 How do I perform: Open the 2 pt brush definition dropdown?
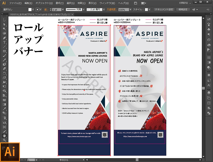tap(104, 10)
